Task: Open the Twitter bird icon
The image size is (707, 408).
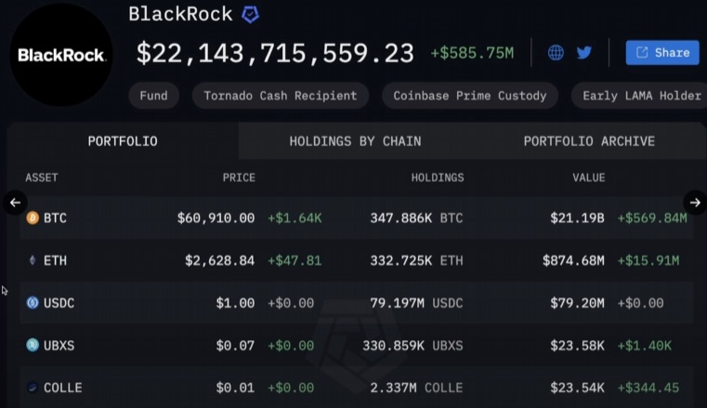Action: tap(584, 53)
